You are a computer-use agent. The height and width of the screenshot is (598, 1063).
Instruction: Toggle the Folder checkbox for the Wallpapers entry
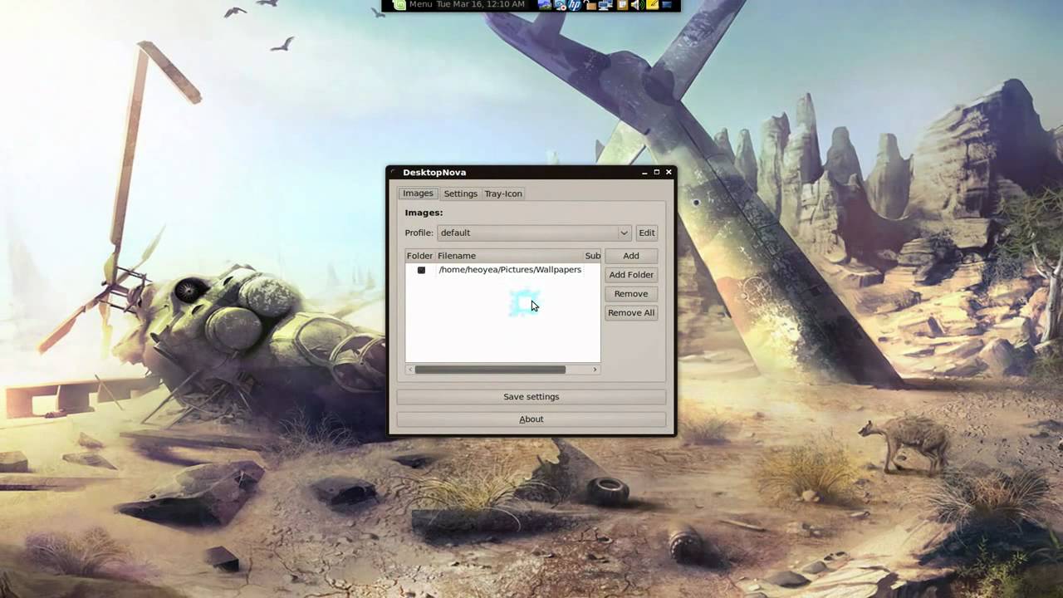[421, 270]
